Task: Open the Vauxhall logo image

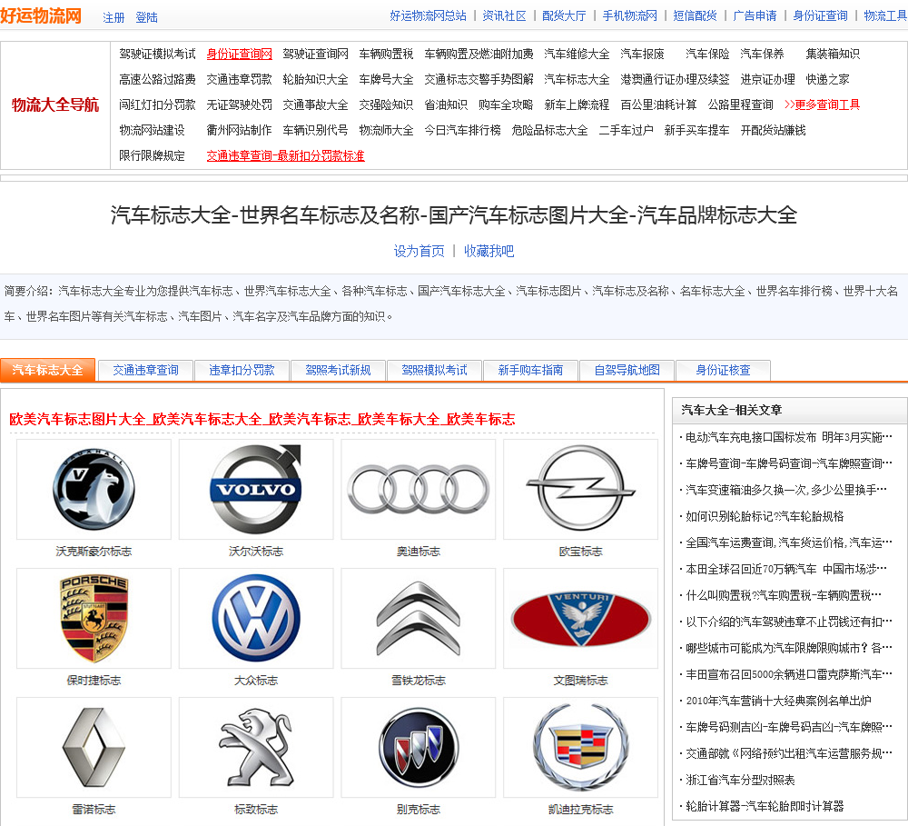Action: (x=94, y=489)
